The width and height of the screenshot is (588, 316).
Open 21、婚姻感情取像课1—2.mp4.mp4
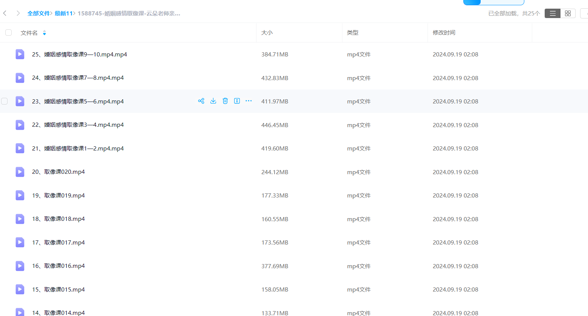(x=78, y=149)
